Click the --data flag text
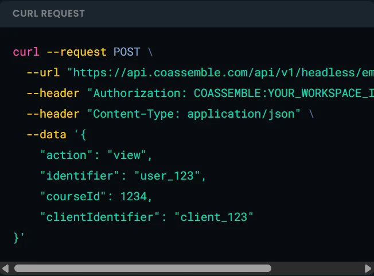Screen dimensions: 374x276 pyautogui.click(x=46, y=134)
